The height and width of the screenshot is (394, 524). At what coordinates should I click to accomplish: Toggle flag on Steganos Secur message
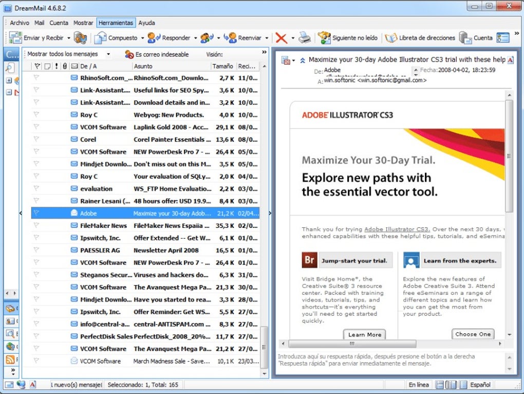coord(36,275)
